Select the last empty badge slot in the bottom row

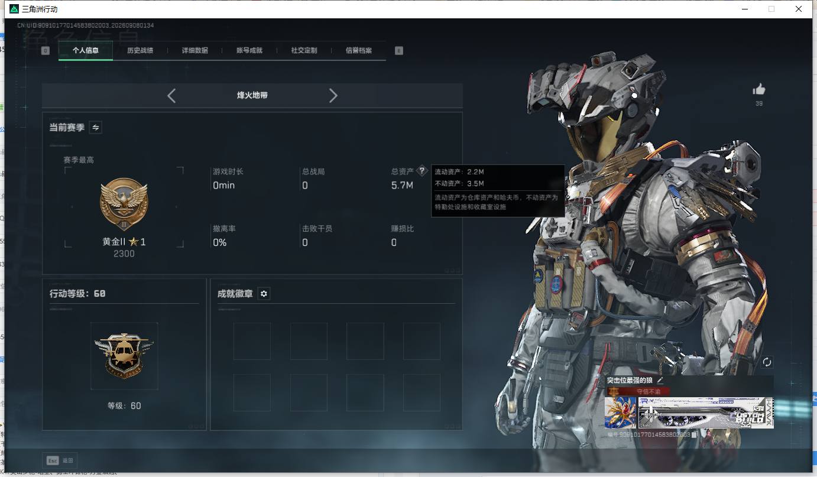point(422,392)
